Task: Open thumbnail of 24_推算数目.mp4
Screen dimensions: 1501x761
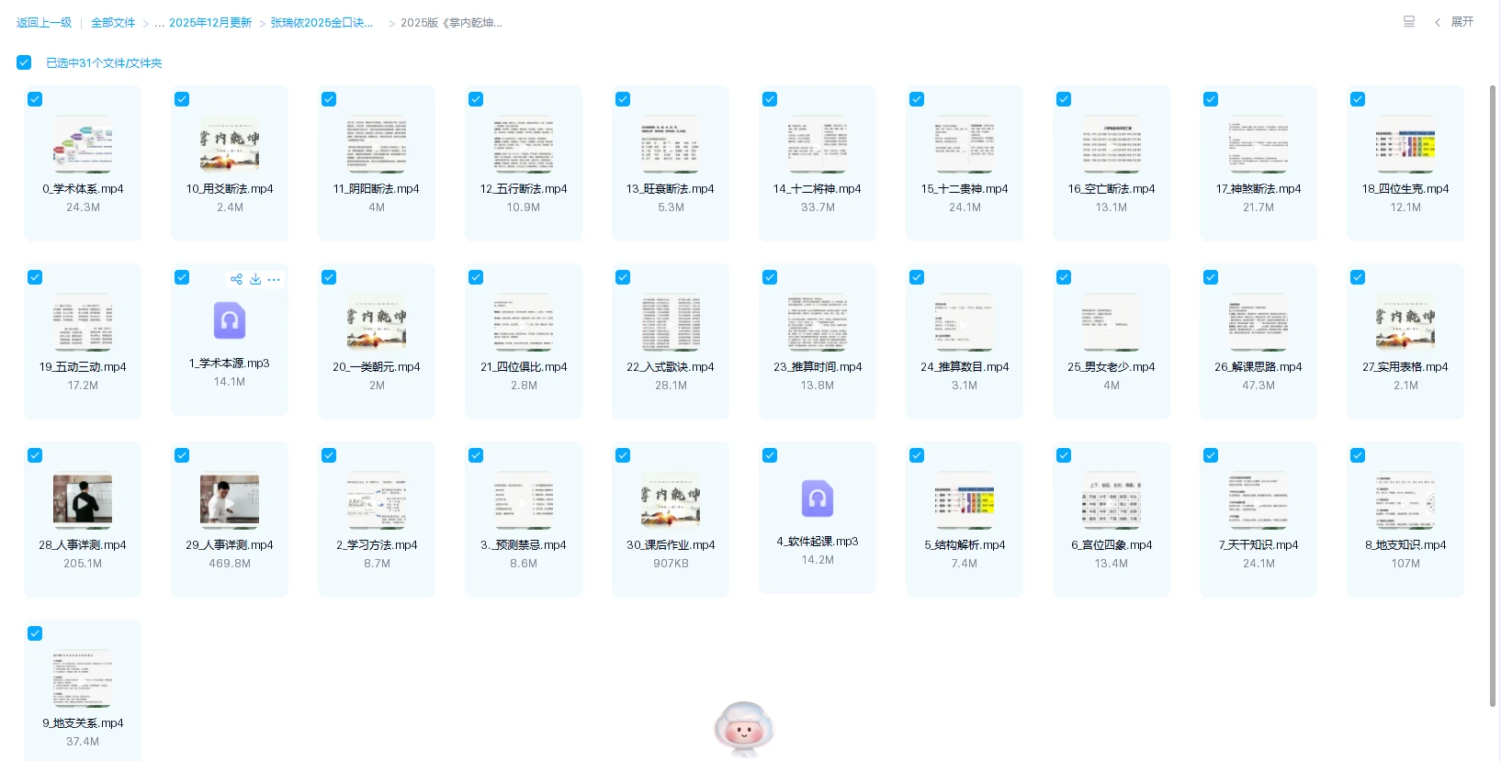Action: click(x=965, y=322)
